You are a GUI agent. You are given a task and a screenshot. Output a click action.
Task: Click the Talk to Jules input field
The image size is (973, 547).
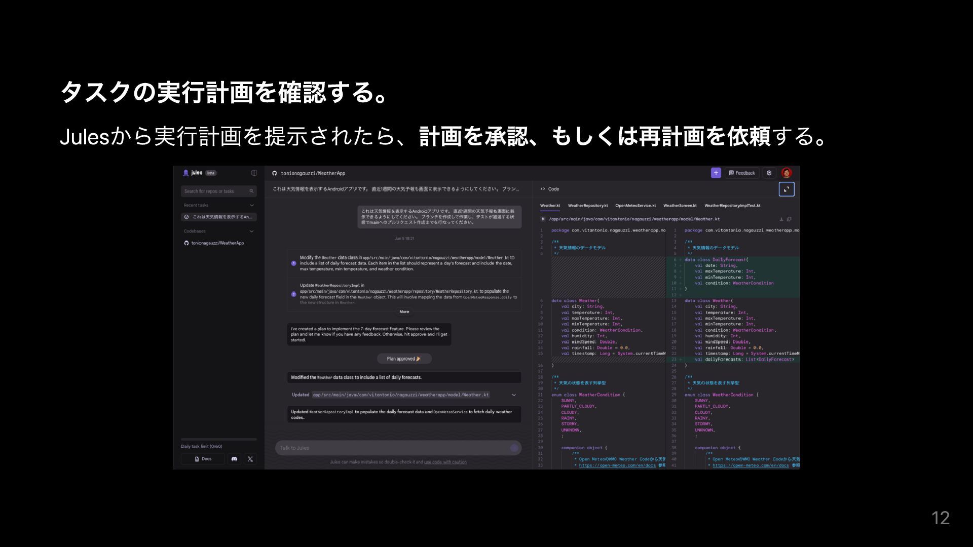tap(398, 448)
